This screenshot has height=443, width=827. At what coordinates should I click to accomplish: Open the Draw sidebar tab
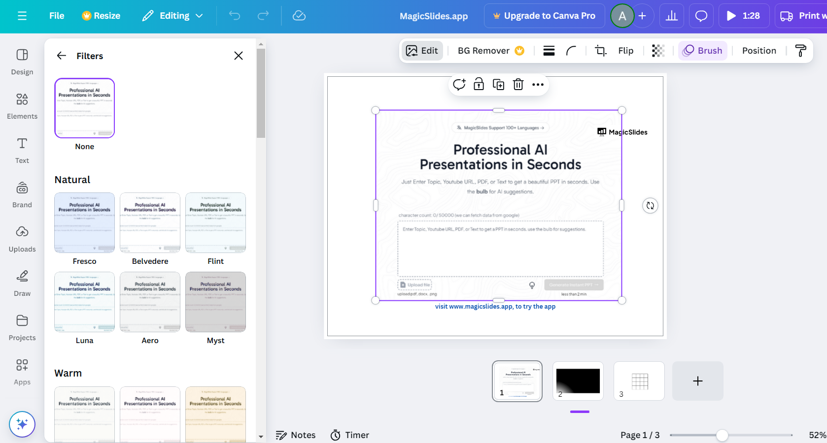[22, 283]
